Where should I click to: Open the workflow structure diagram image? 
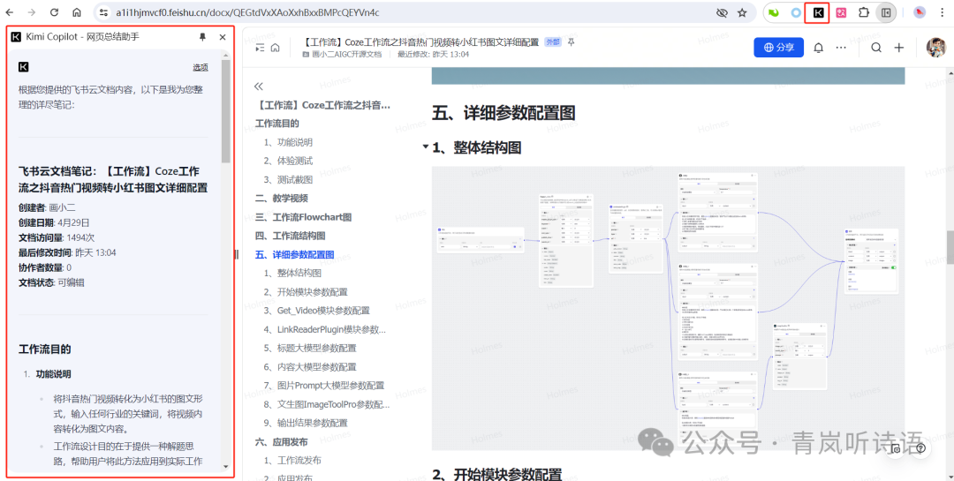(668, 308)
